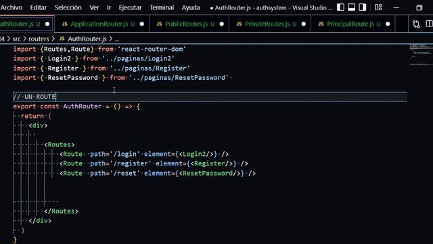Click <ResetPassword/> element in Route

(x=210, y=174)
